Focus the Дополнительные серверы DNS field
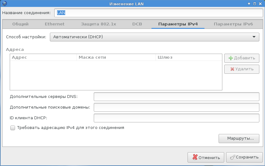The height and width of the screenshot is (166, 265). 176,97
